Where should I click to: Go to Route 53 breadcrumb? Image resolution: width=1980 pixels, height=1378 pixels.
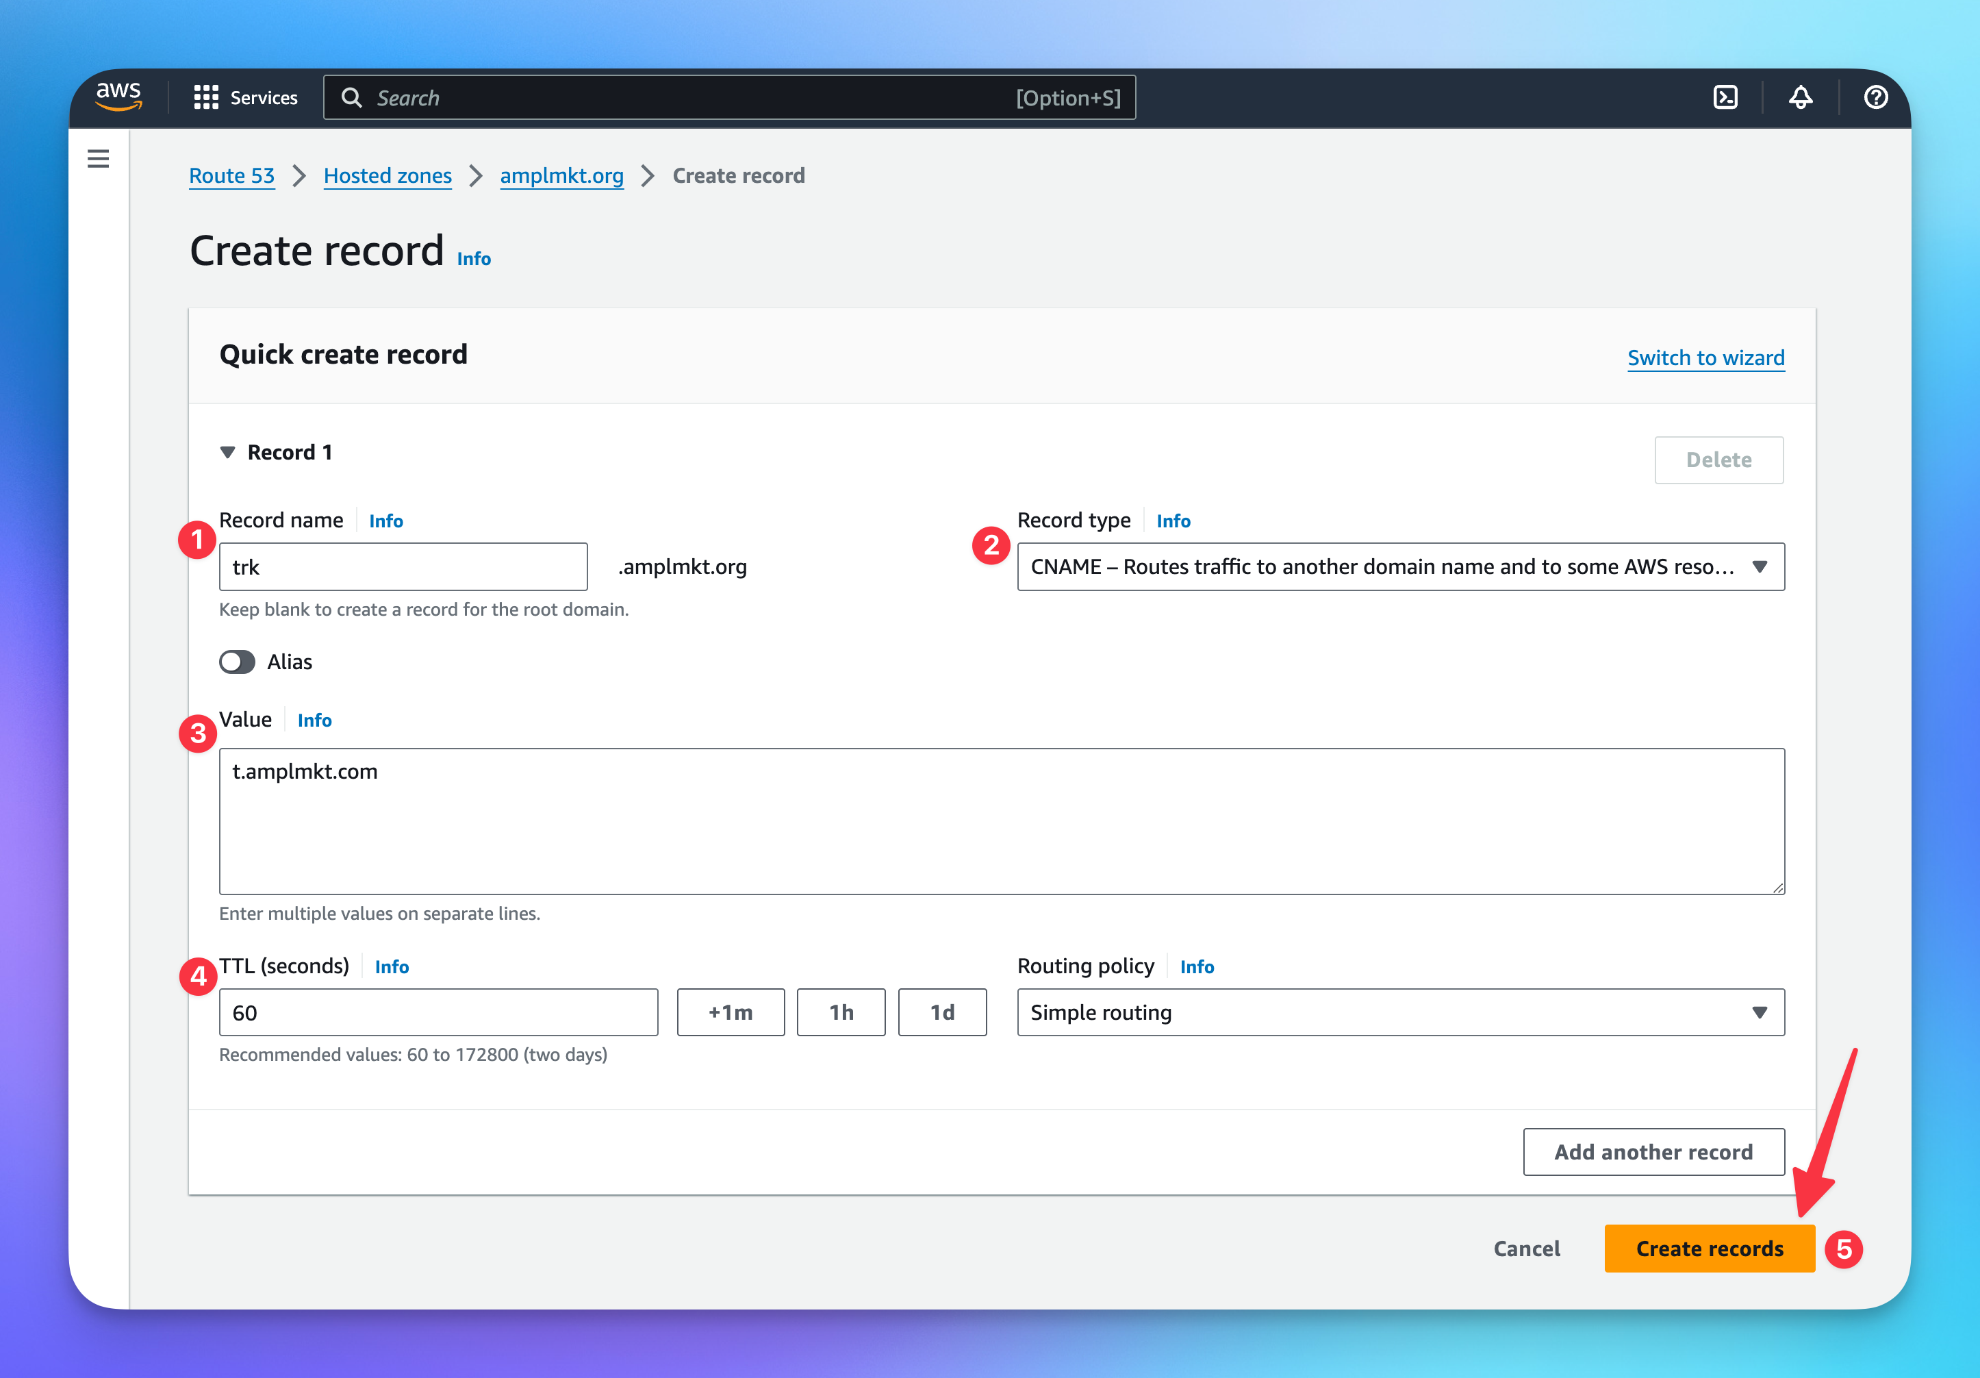tap(231, 176)
